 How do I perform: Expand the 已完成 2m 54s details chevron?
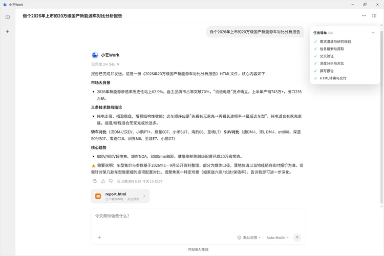(x=118, y=64)
